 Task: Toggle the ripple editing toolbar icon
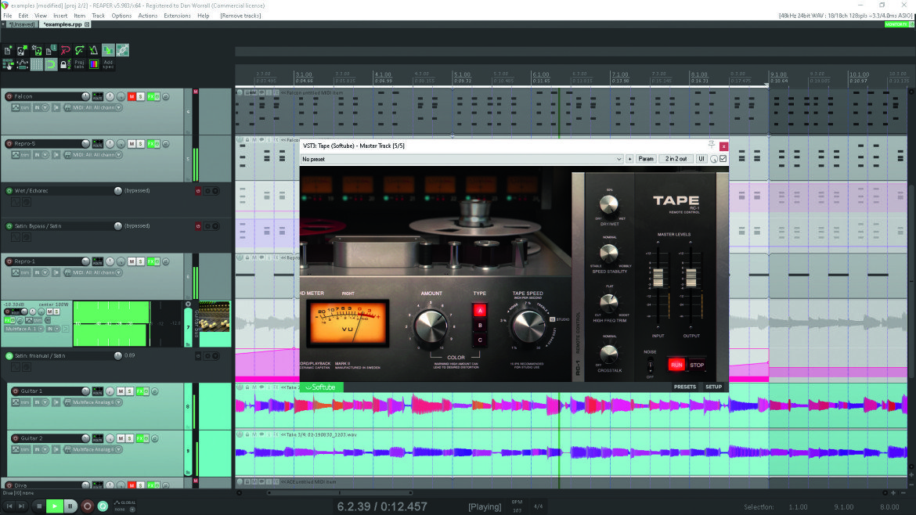tap(8, 64)
